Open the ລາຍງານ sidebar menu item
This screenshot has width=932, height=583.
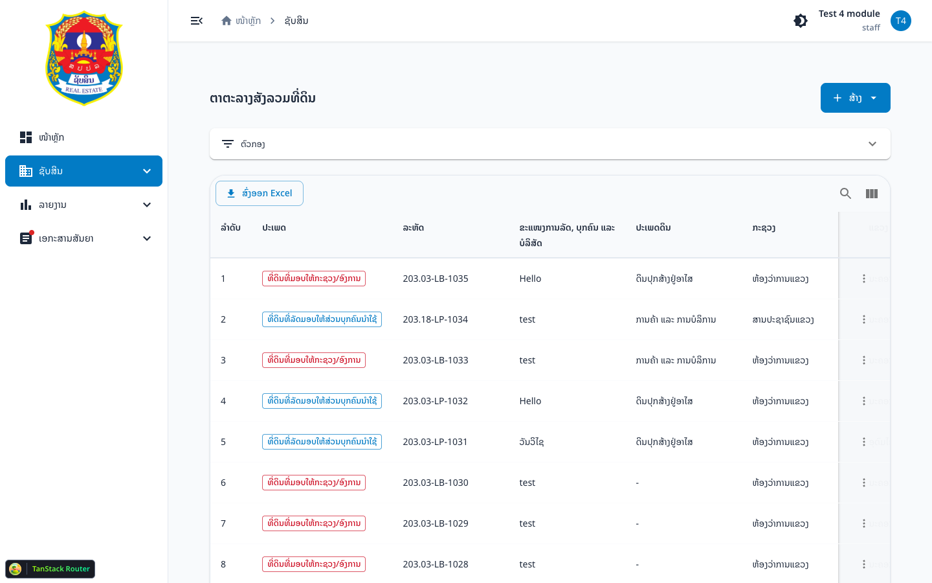point(84,205)
